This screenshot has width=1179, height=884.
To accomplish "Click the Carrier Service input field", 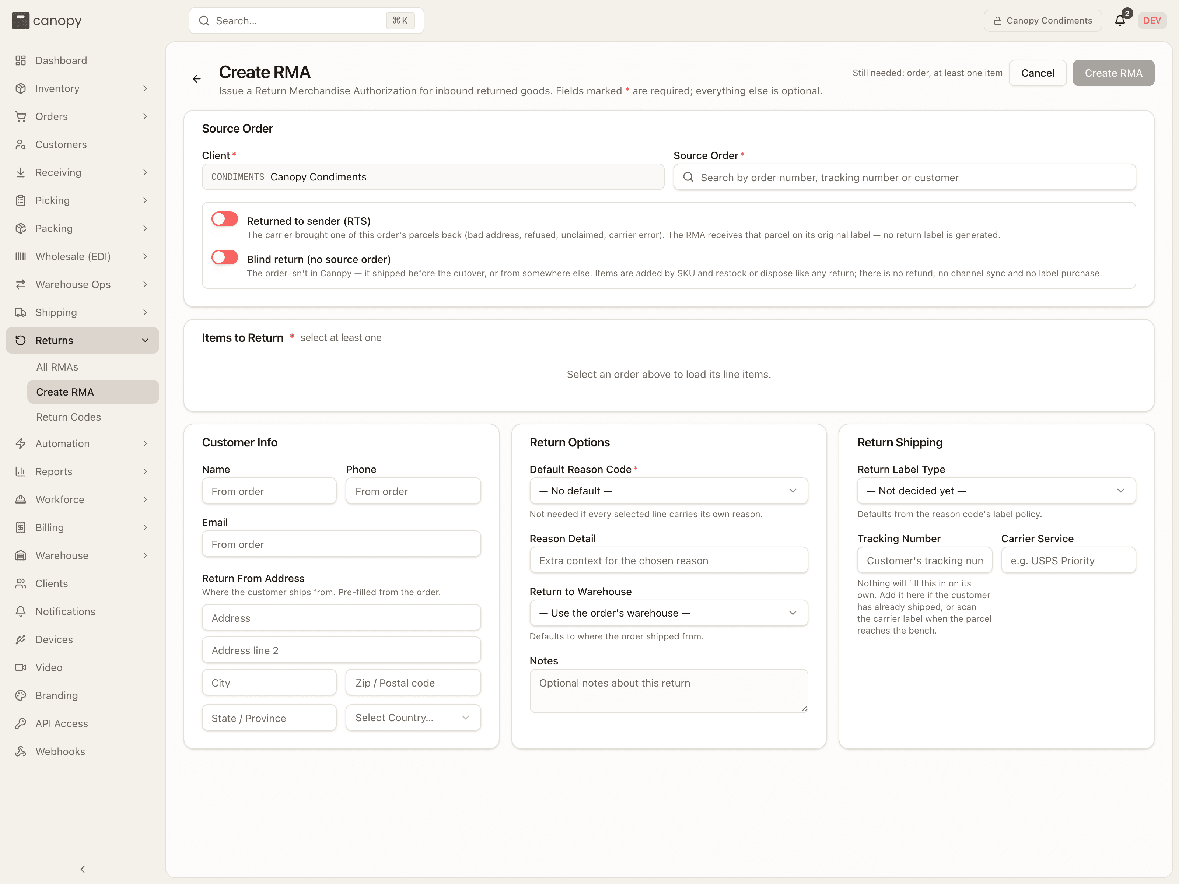I will pyautogui.click(x=1068, y=560).
